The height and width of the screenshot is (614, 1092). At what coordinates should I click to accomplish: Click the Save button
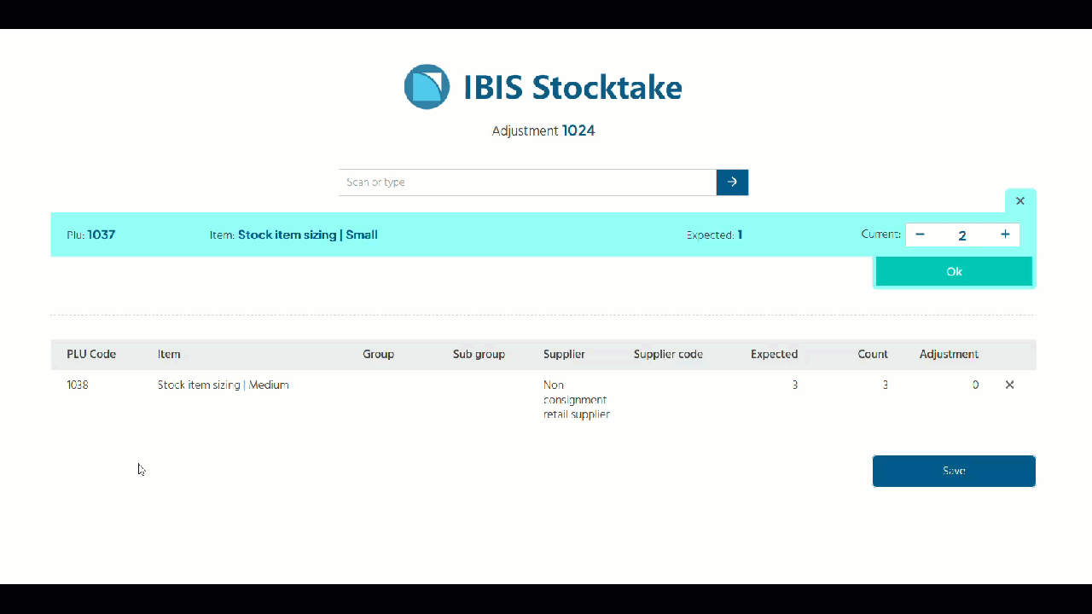click(x=954, y=471)
